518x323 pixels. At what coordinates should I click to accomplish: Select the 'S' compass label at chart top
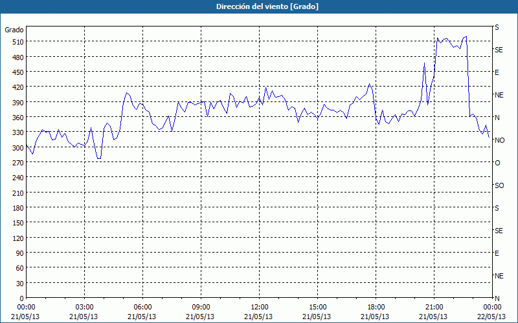[497, 27]
